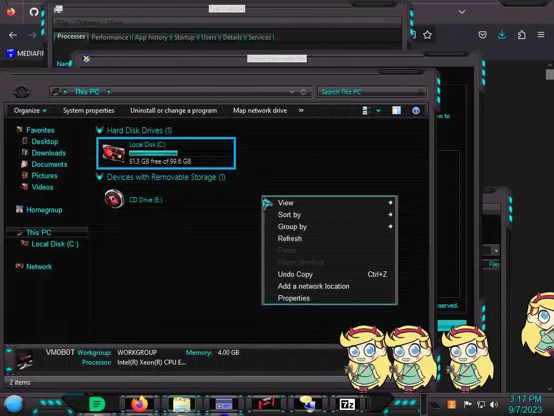Image resolution: width=554 pixels, height=416 pixels.
Task: Open the Sort by submenu
Action: [329, 214]
